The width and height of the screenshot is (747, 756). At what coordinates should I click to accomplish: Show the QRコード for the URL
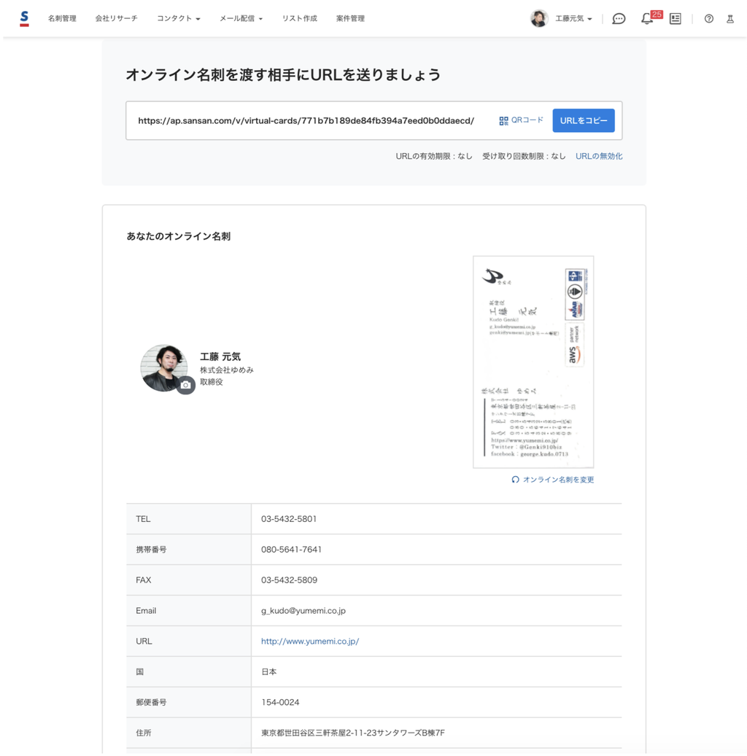tap(522, 120)
